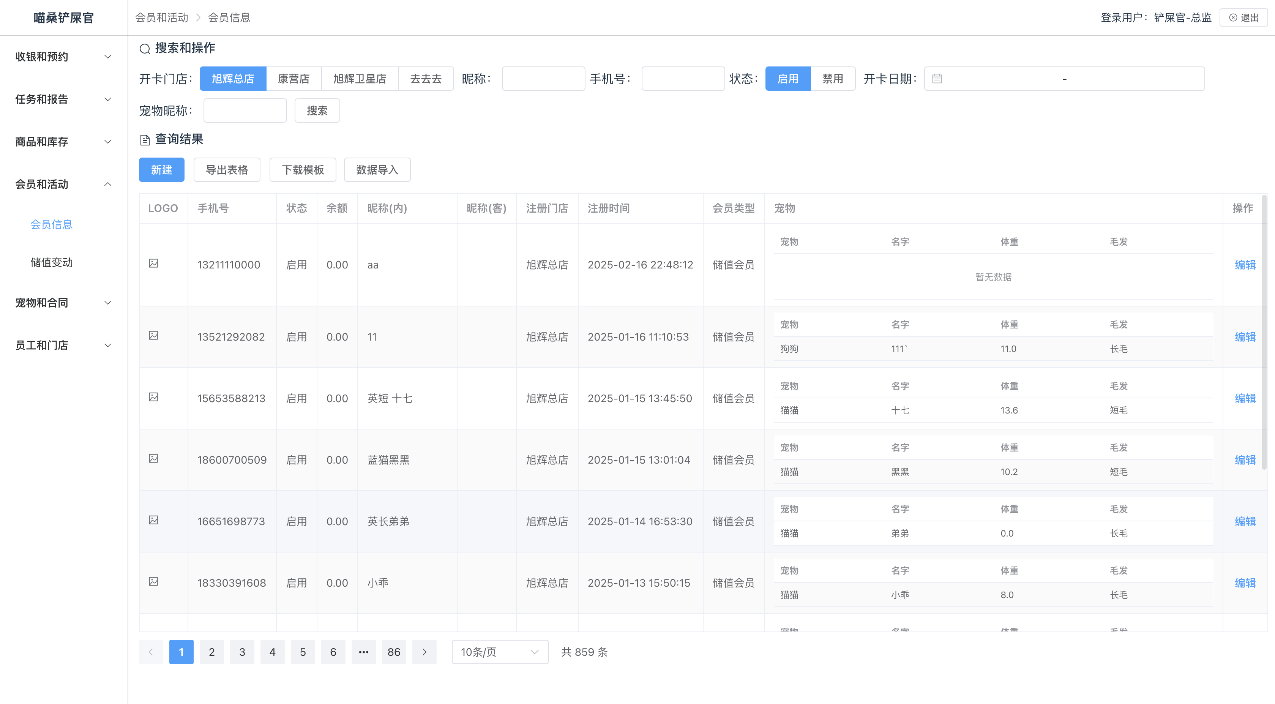Viewport: 1275px width, 704px height.
Task: Click the 退出 logout button with the X icon
Action: (x=1243, y=18)
